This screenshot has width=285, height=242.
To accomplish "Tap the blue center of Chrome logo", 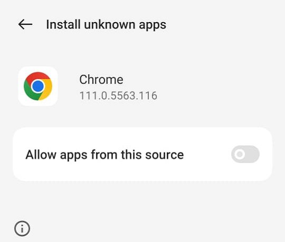I will pyautogui.click(x=38, y=86).
